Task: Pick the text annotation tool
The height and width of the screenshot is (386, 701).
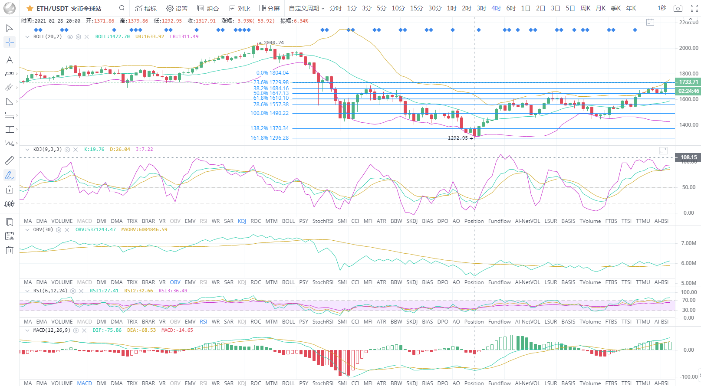Action: (x=9, y=60)
